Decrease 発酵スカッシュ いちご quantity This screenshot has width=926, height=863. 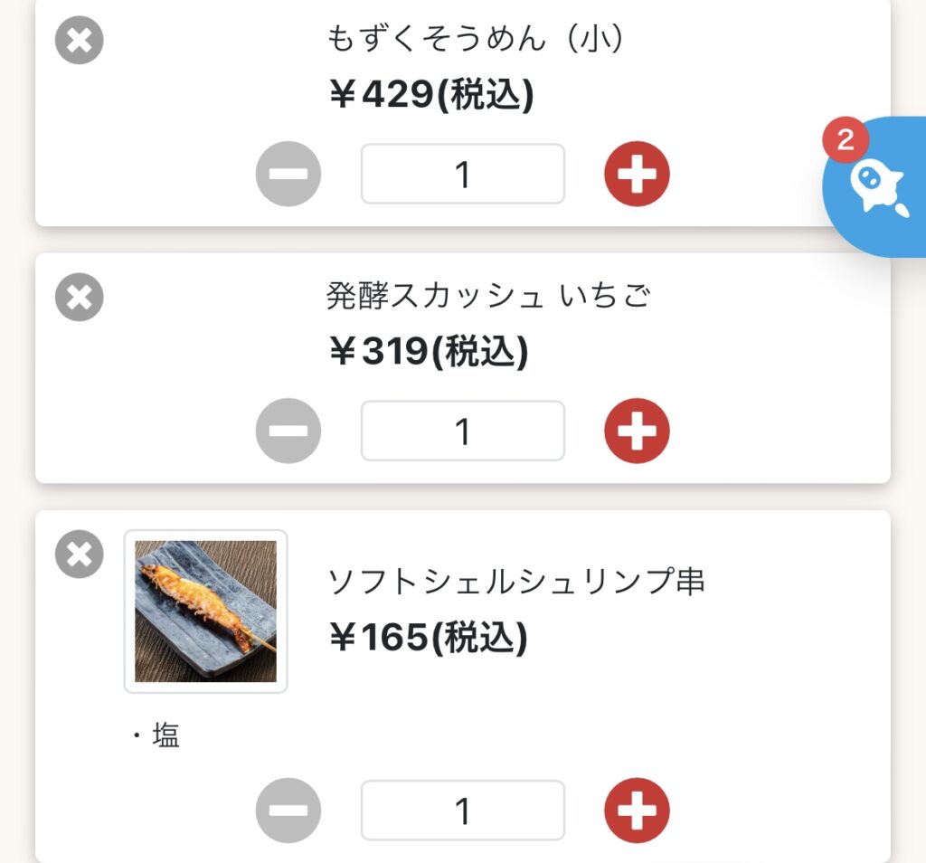[x=288, y=431]
